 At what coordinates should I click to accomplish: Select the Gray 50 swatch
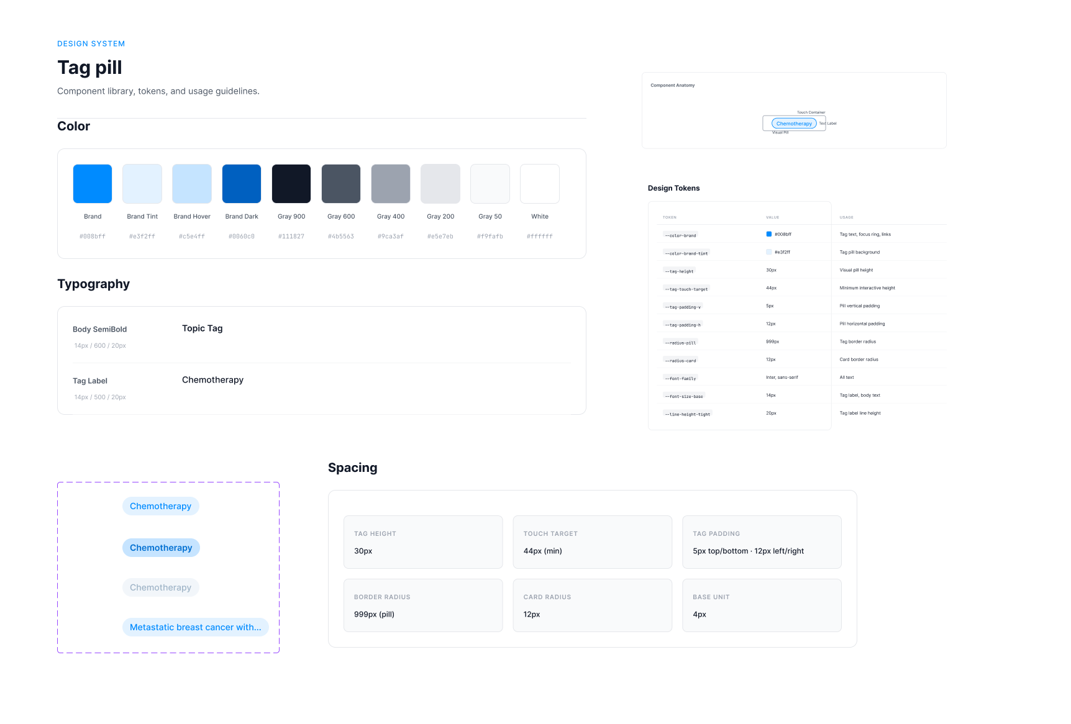click(x=490, y=184)
